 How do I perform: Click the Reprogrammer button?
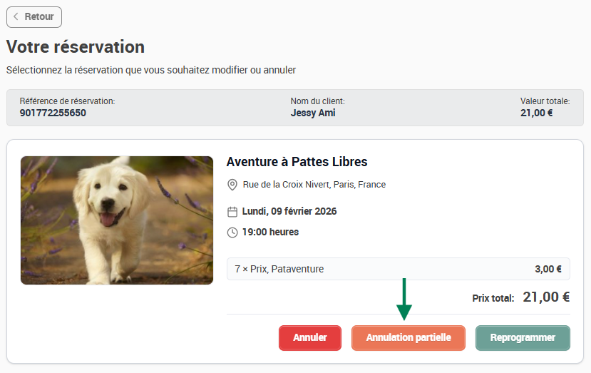[523, 338]
